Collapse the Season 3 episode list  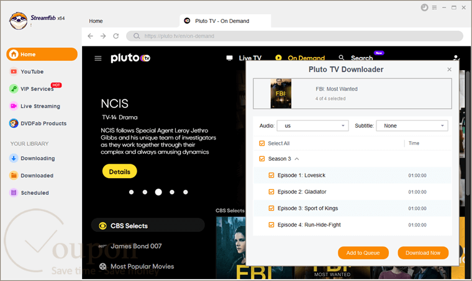pyautogui.click(x=297, y=159)
